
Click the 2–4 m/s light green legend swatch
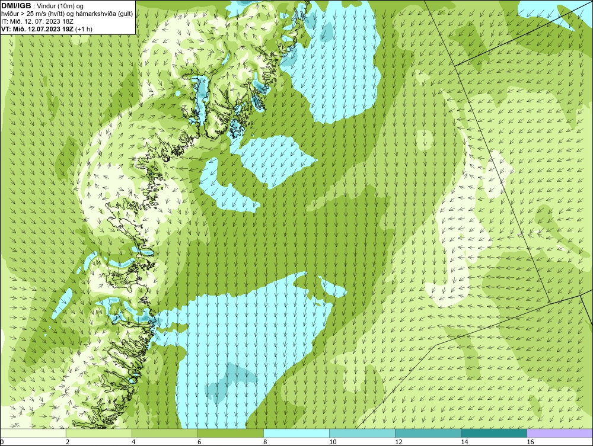coord(99,433)
